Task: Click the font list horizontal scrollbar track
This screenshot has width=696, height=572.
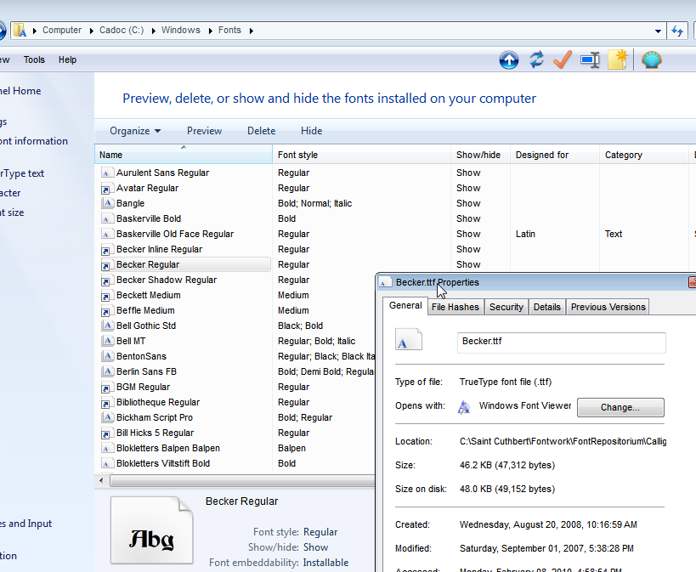Action: pos(242,480)
